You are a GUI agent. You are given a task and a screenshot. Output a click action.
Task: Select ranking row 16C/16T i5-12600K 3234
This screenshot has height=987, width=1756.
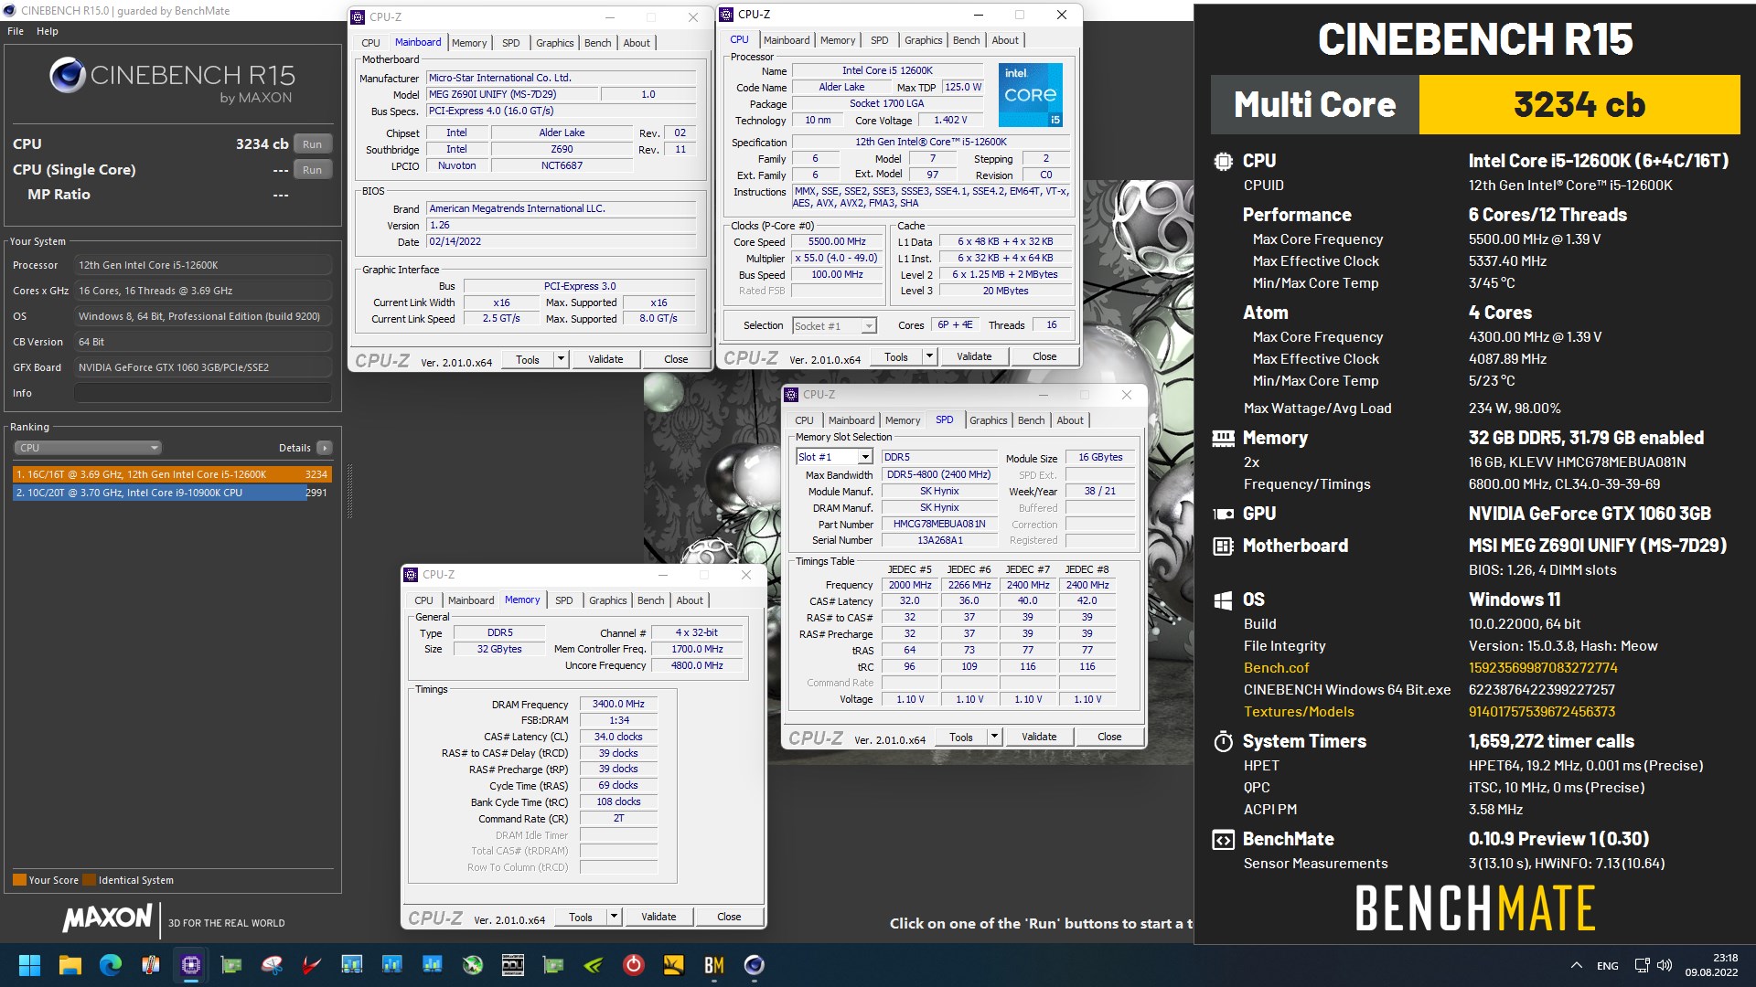[x=172, y=475]
